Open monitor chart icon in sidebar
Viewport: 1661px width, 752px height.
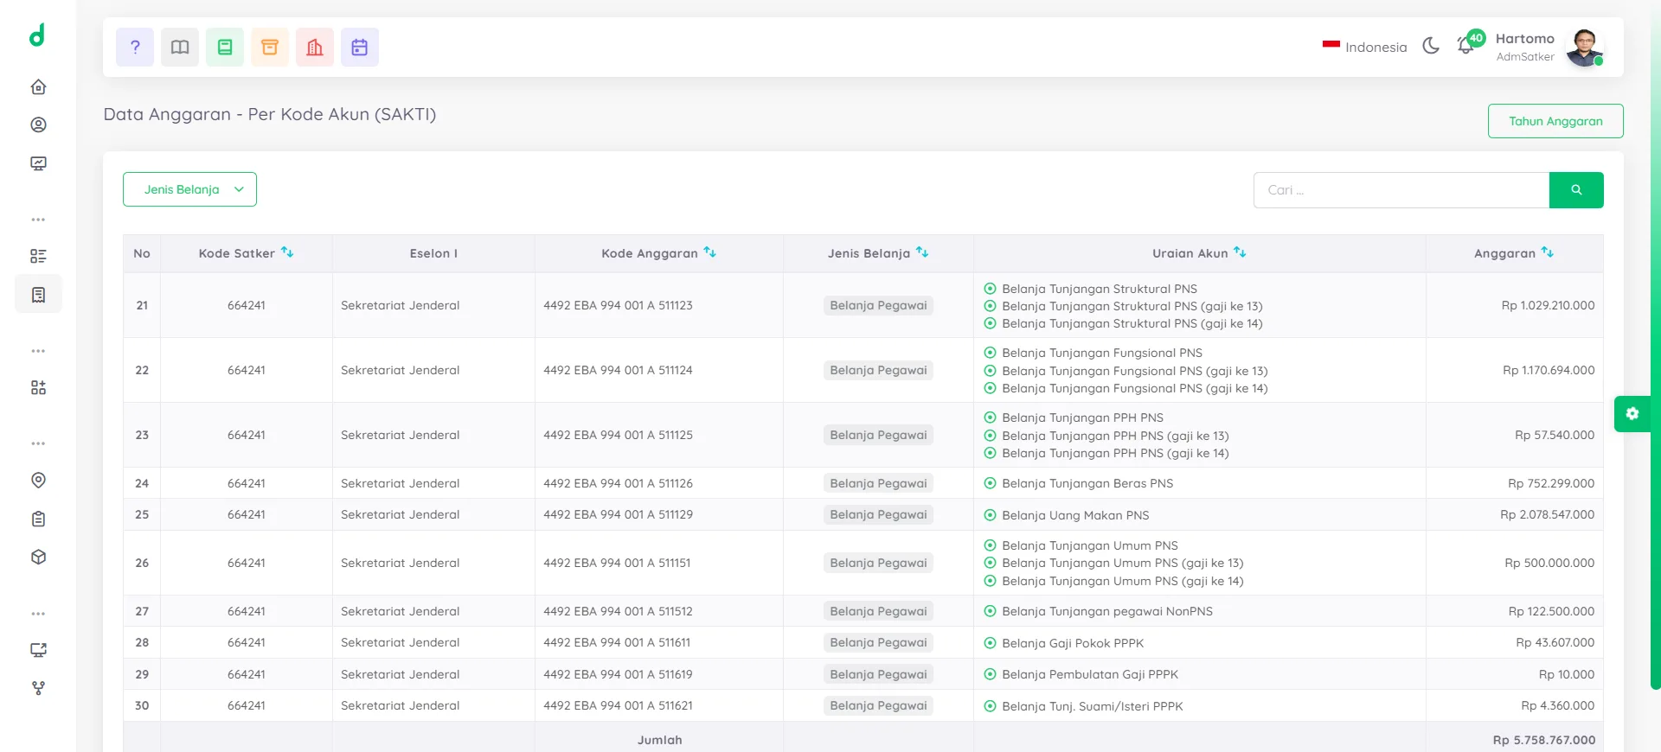tap(38, 163)
